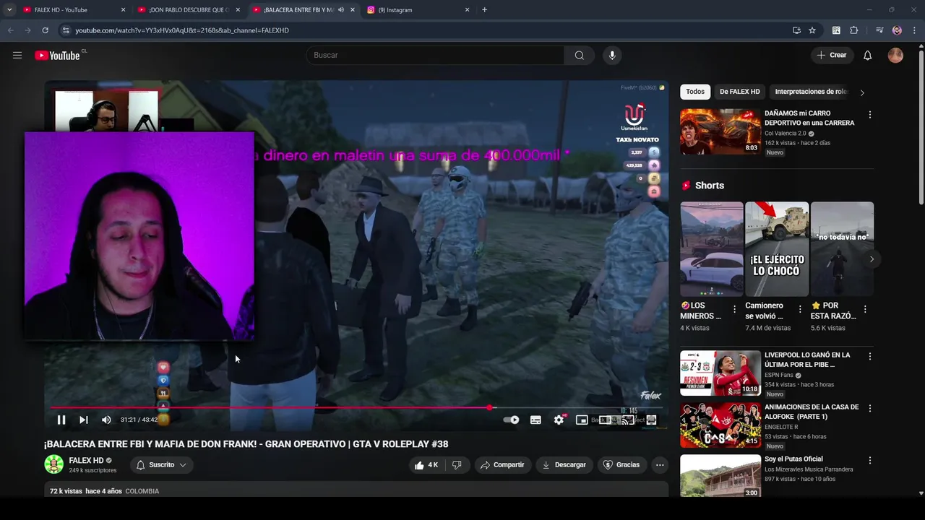Enter fullscreen mode
The height and width of the screenshot is (520, 925).
coord(651,420)
